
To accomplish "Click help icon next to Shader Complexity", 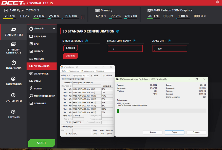I will point(134,41).
